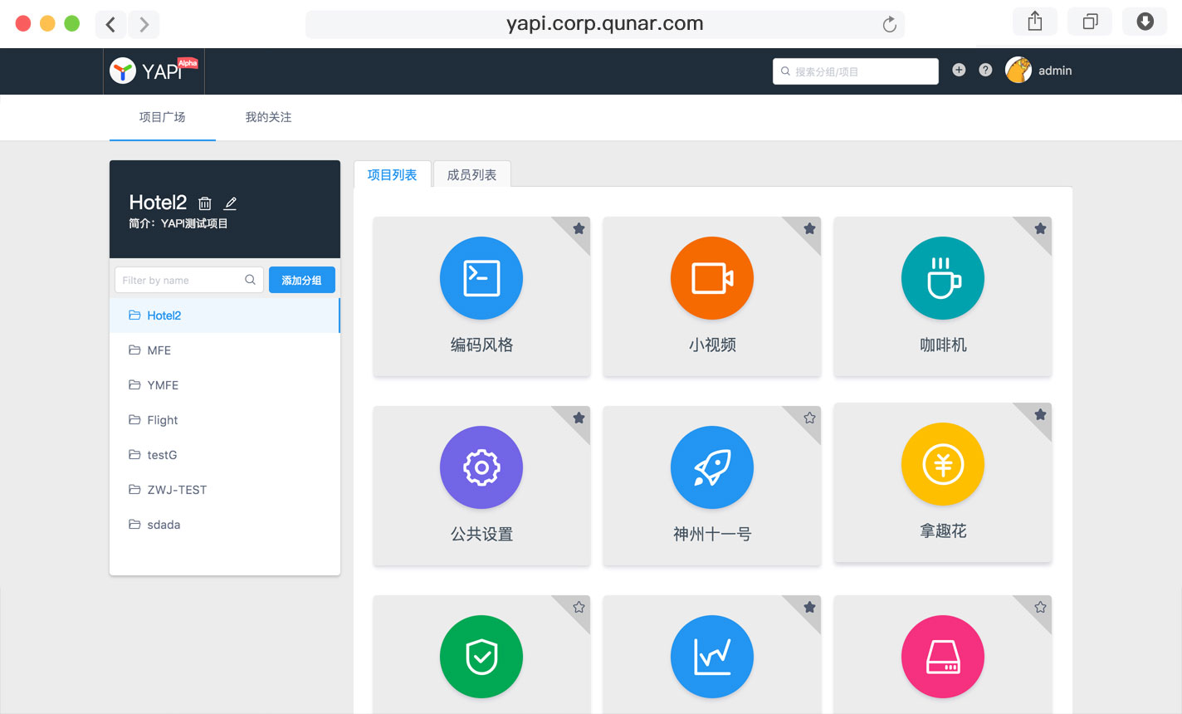This screenshot has height=714, width=1182.
Task: Switch to the 成员列表 tab
Action: pyautogui.click(x=471, y=174)
